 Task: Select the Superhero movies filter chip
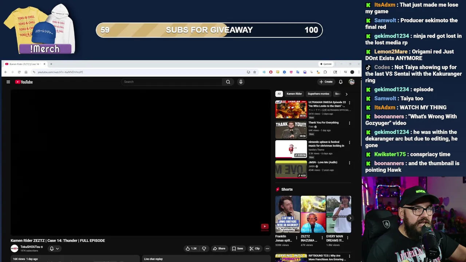(318, 94)
